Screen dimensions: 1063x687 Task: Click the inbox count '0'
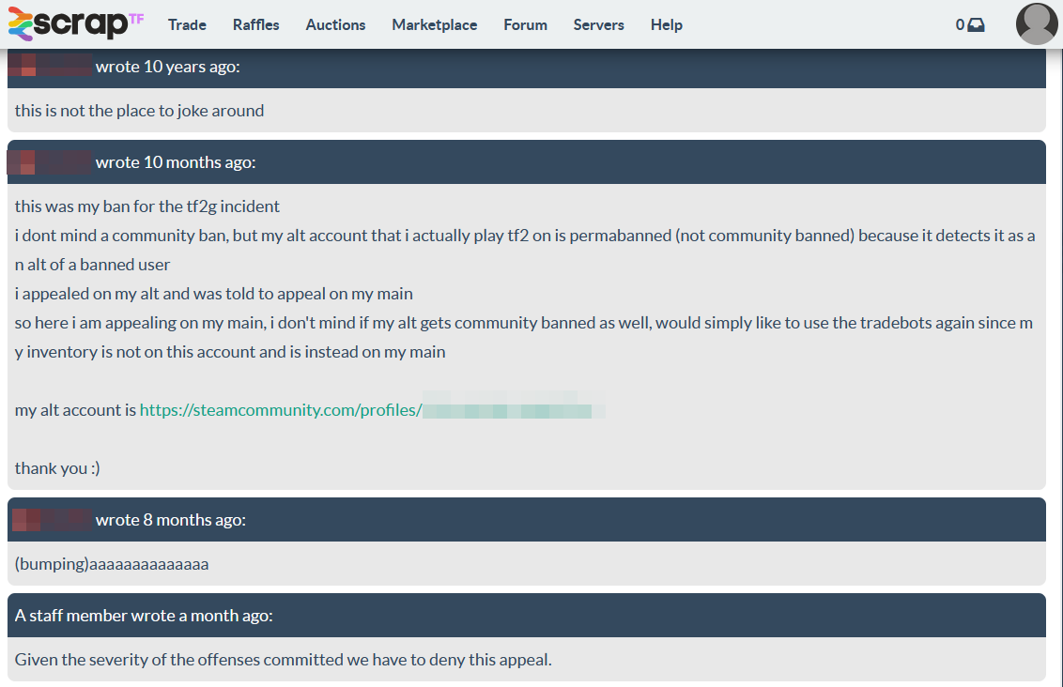[x=960, y=25]
